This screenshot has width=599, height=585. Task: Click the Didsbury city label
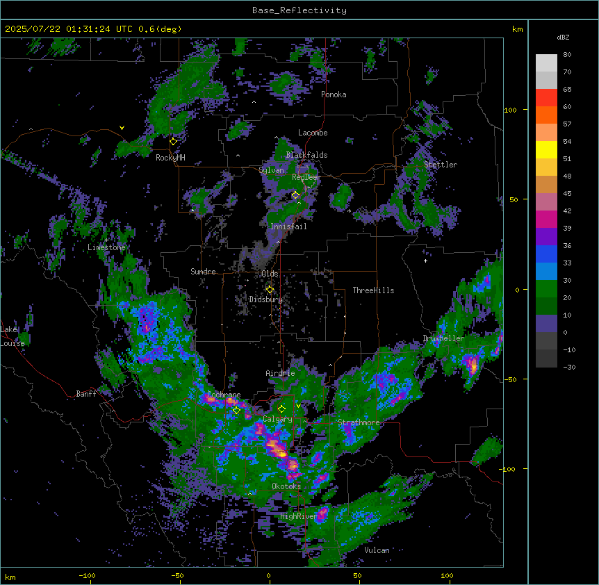[266, 299]
